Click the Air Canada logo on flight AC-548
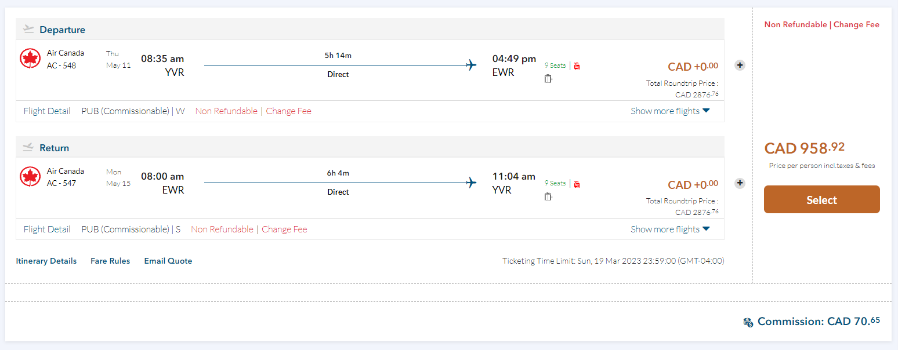Viewport: 898px width, 350px height. point(30,59)
